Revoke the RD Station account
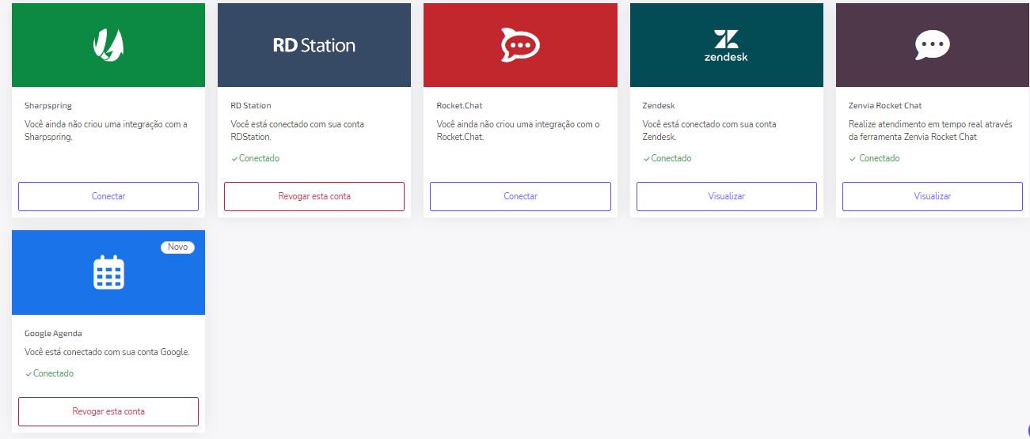This screenshot has height=439, width=1030. tap(314, 196)
